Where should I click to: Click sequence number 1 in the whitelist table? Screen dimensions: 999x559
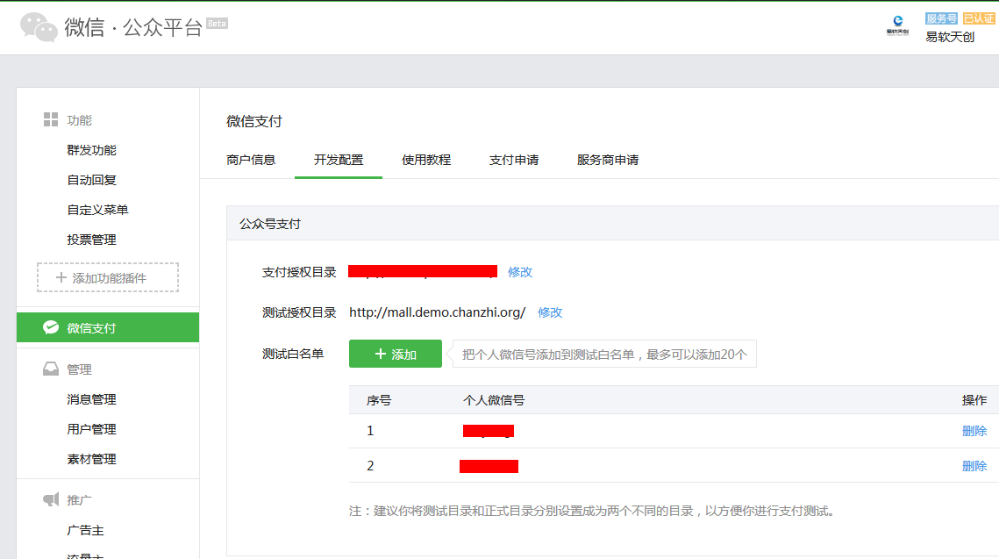point(370,431)
